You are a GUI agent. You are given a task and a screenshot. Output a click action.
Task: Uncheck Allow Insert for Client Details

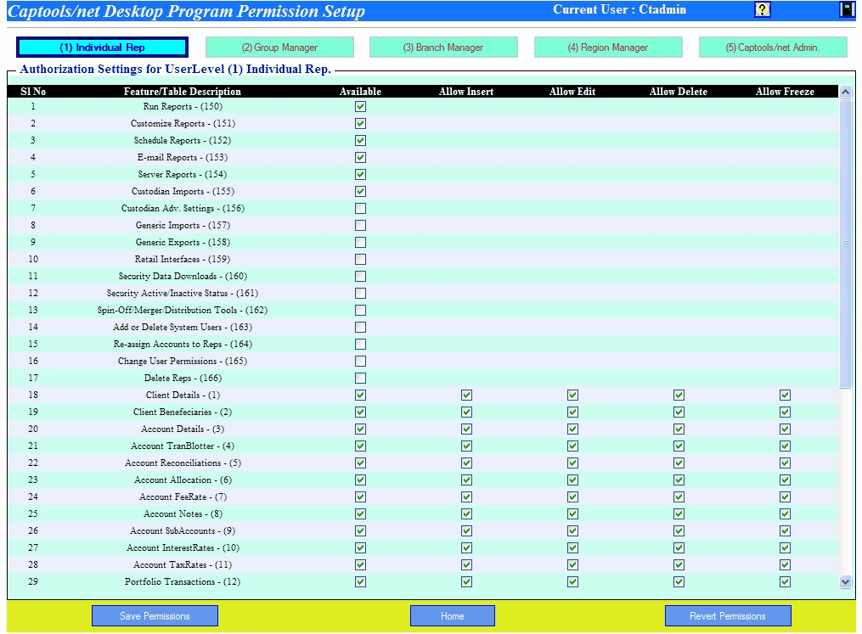tap(466, 396)
